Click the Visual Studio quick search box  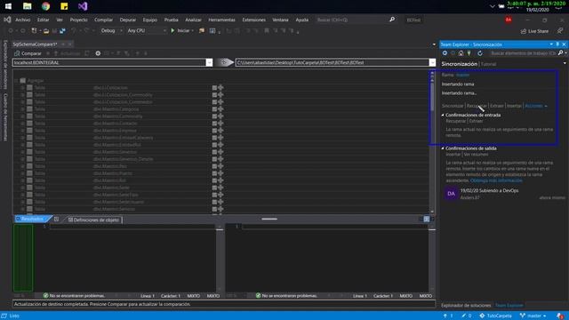pos(355,20)
